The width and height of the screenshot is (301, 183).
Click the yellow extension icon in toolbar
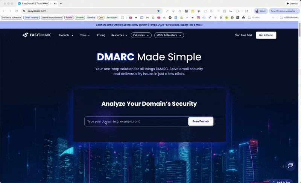click(x=193, y=11)
